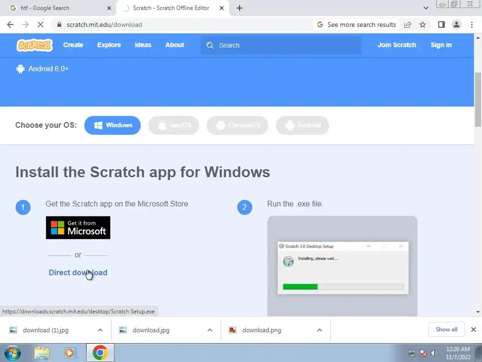Click the Install the Scratch app heading
The height and width of the screenshot is (362, 482).
click(x=143, y=172)
